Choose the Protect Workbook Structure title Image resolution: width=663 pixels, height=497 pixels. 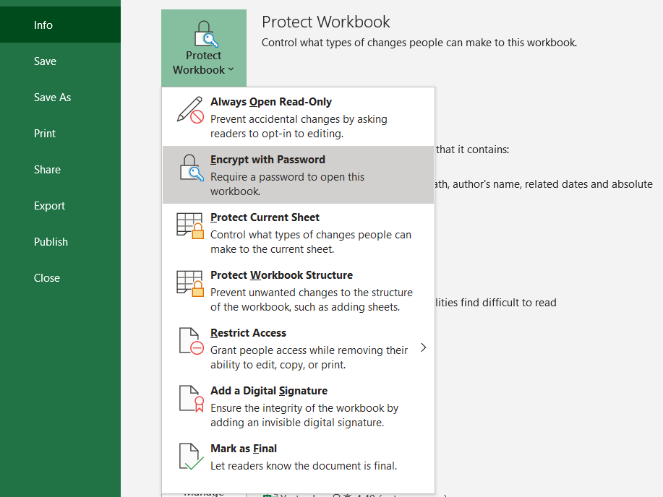pos(281,275)
